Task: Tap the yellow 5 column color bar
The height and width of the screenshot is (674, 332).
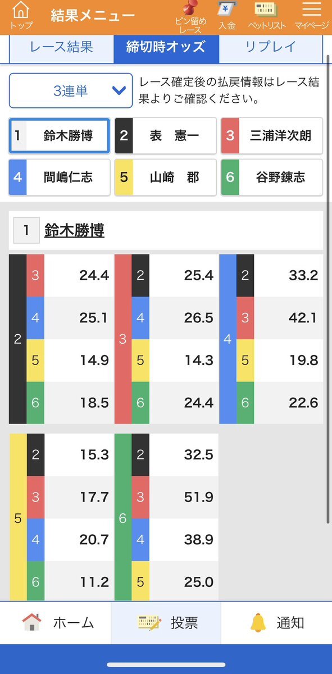Action: (17, 518)
